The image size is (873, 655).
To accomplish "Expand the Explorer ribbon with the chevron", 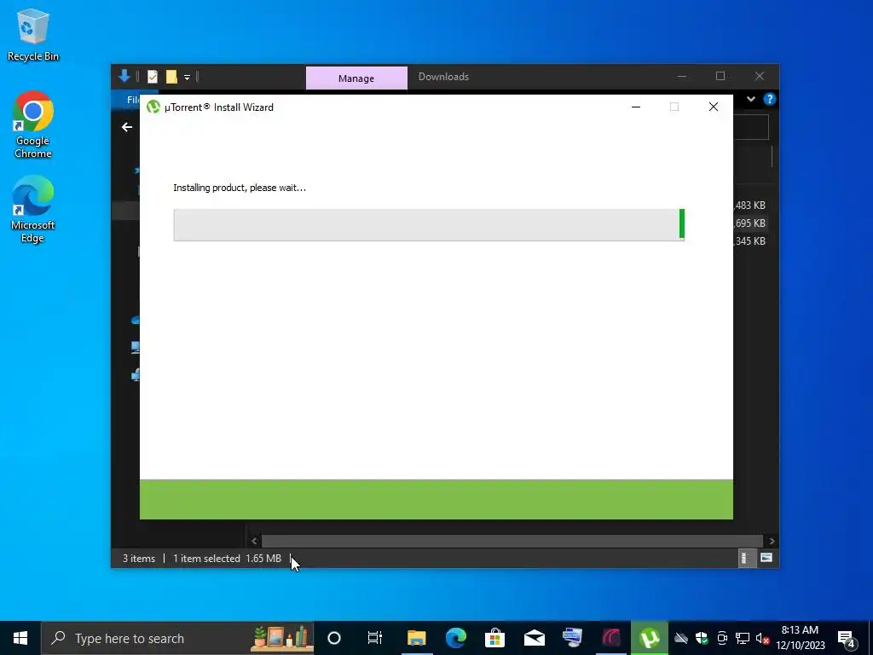I will point(751,99).
